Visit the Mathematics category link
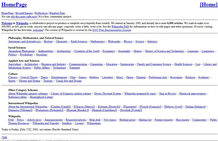This screenshot has height=141, width=218. click(x=98, y=42)
